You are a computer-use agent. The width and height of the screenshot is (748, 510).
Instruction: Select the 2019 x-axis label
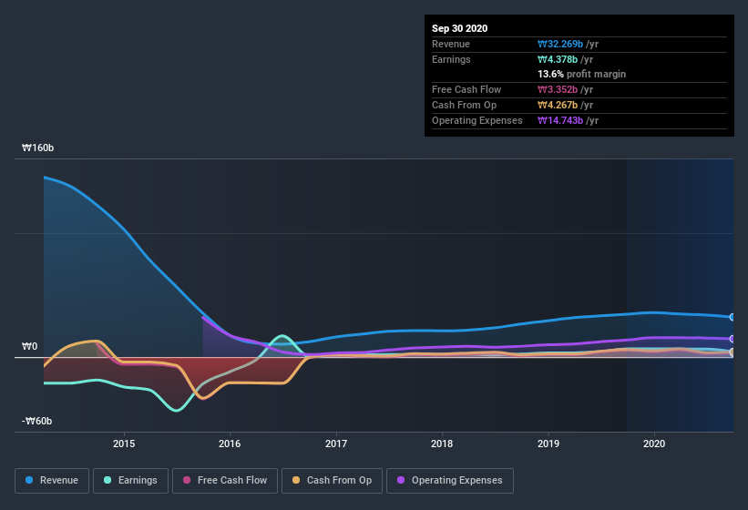[548, 444]
